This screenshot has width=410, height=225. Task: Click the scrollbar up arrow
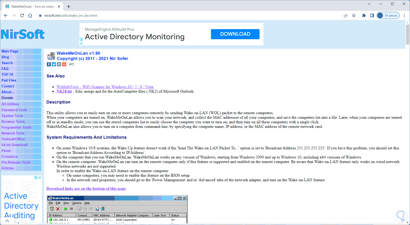[x=407, y=23]
